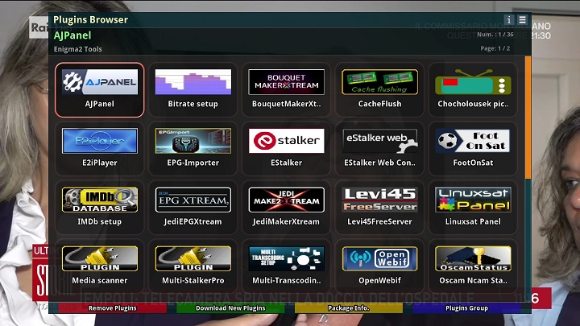This screenshot has width=580, height=326.
Task: Click the blue Plugins Group button
Action: pyautogui.click(x=466, y=307)
